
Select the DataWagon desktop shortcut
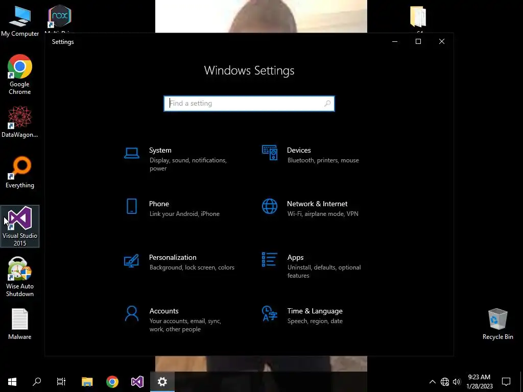(x=20, y=121)
